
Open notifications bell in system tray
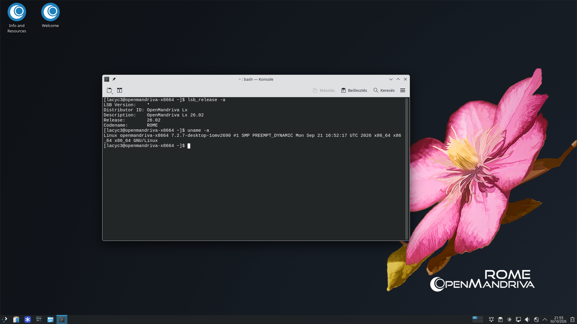pos(491,319)
